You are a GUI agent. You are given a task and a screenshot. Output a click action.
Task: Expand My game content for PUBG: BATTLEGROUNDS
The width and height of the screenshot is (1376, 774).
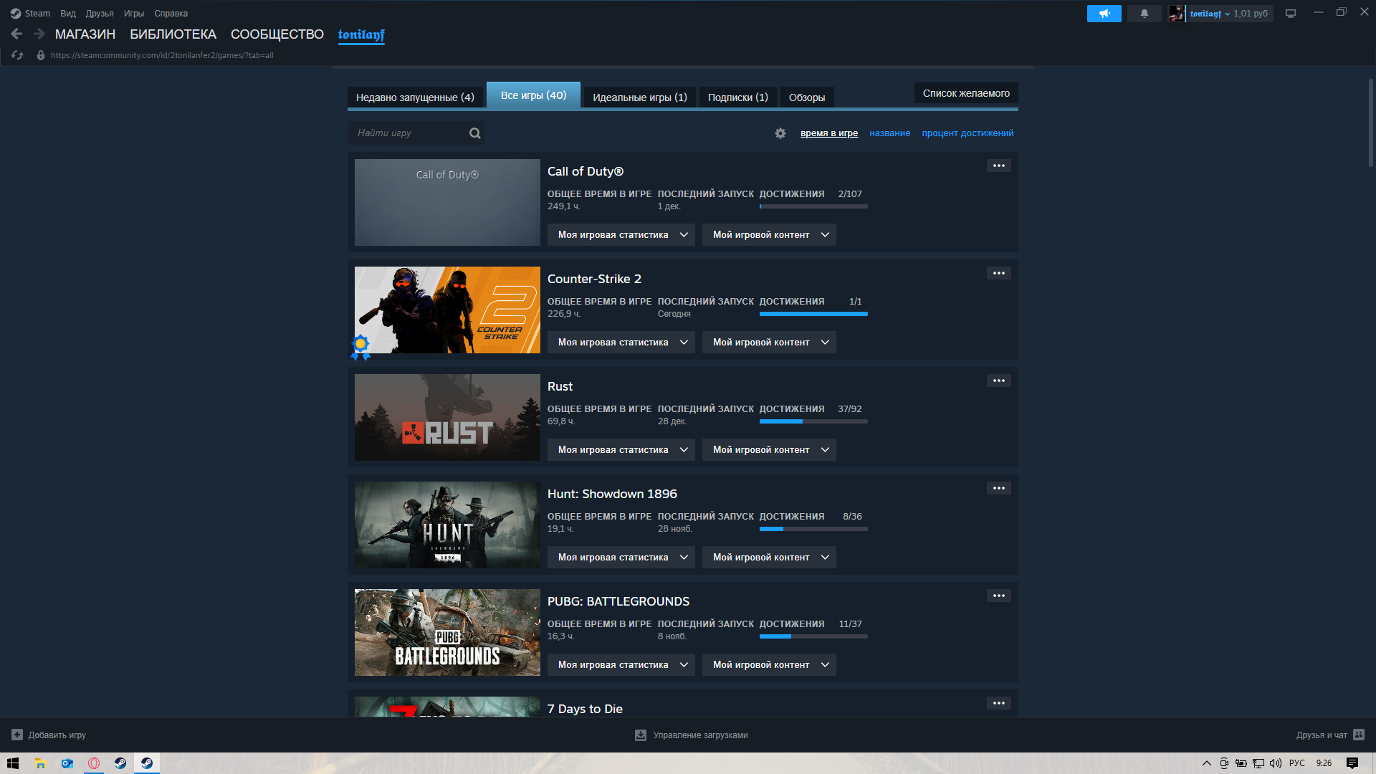[x=769, y=665]
